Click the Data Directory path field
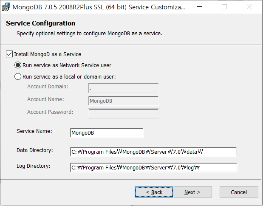 [153, 152]
